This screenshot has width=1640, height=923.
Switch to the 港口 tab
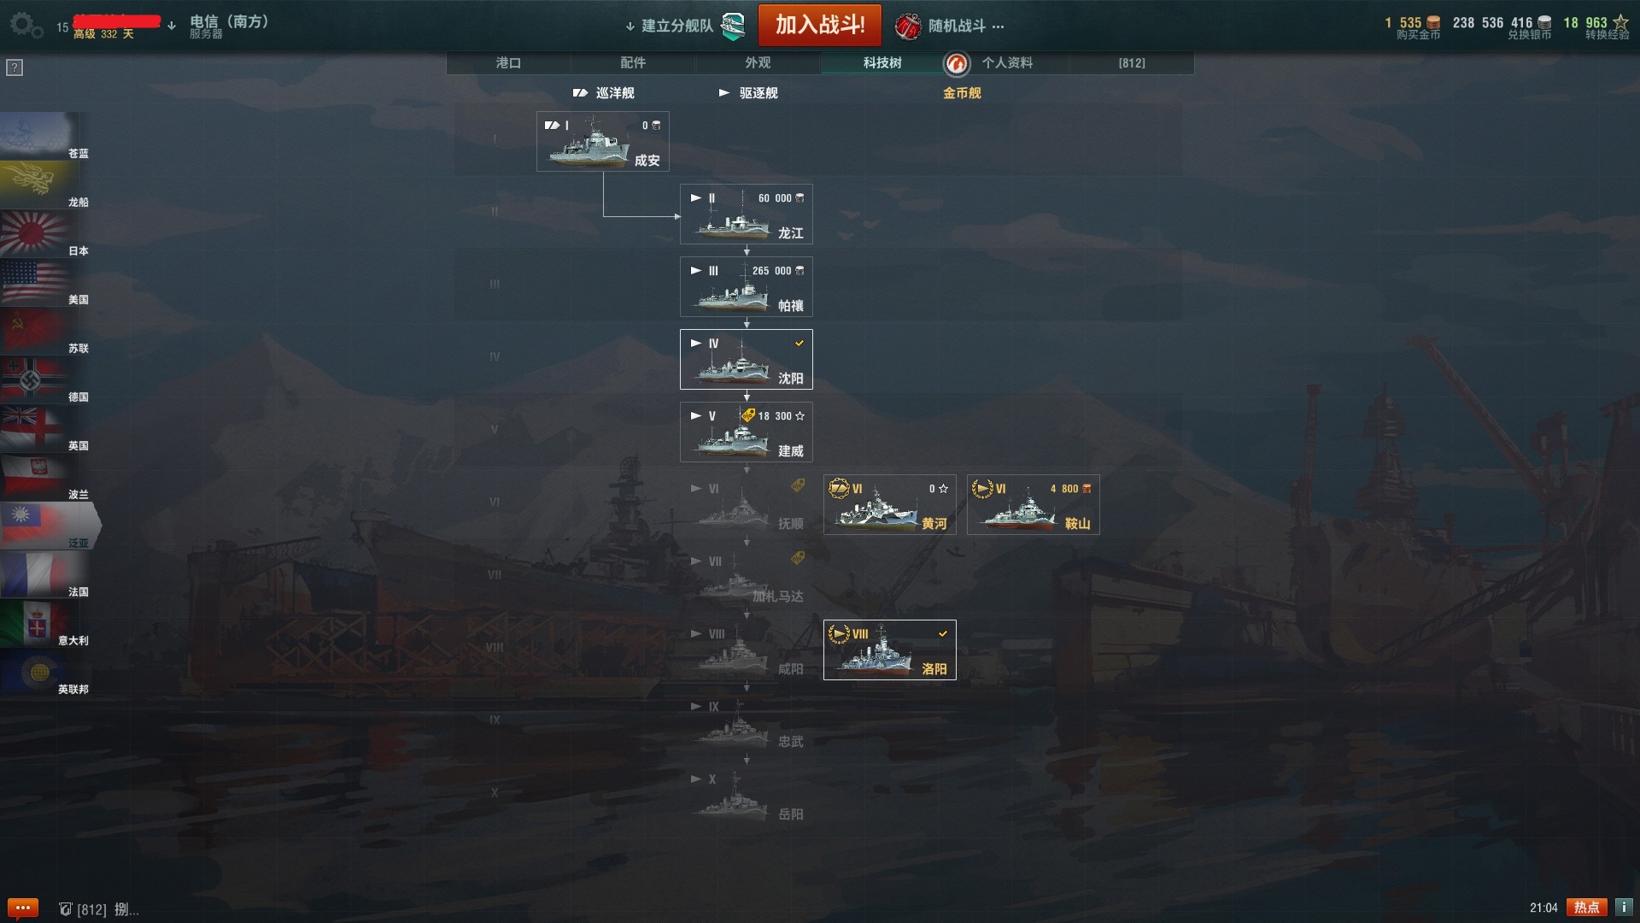tap(508, 62)
